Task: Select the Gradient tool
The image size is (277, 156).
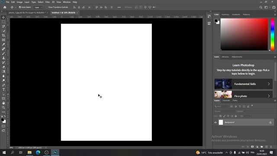Action: pyautogui.click(x=3, y=71)
